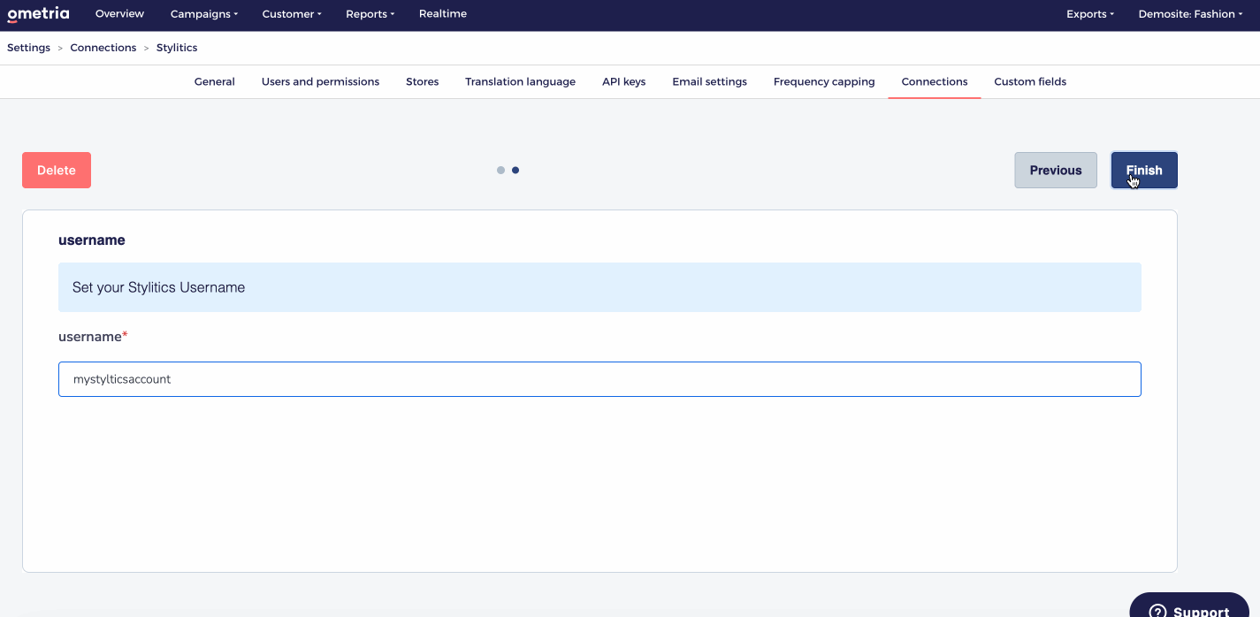Viewport: 1260px width, 617px height.
Task: Switch to Users and permissions tab
Action: (x=320, y=81)
